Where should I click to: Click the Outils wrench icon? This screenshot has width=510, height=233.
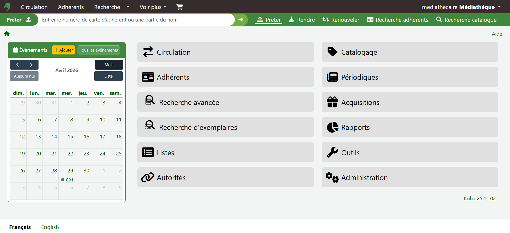click(x=332, y=152)
